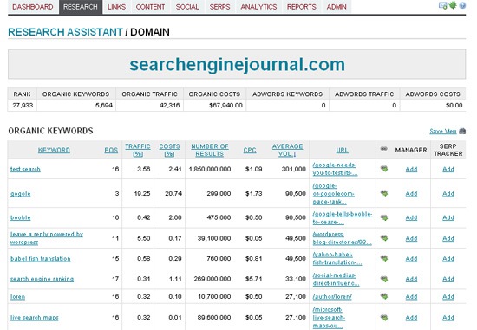Open the 'booble' keyword link
The height and width of the screenshot is (330, 477).
click(x=21, y=218)
